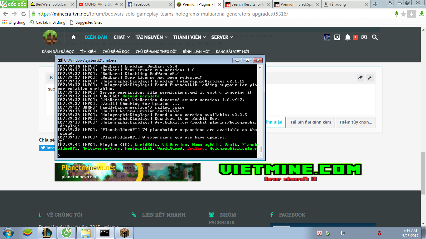Close the Facebook browser tab

click(171, 4)
